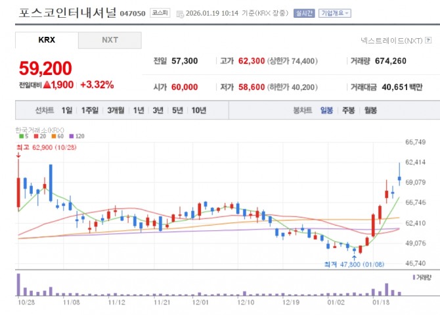
Task: Click the stock code 047050
Action: 133,14
